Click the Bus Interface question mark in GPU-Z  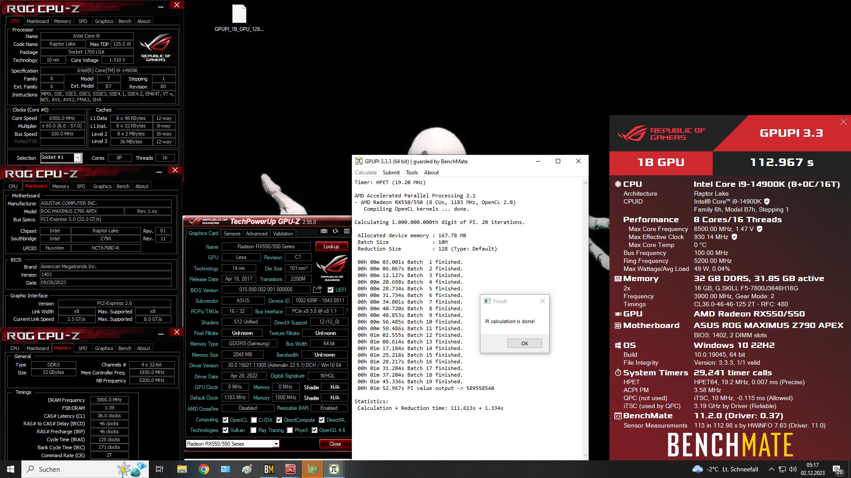click(347, 311)
